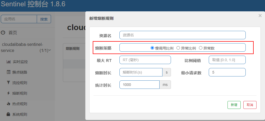Choose the 异常数 radio button

(x=201, y=48)
